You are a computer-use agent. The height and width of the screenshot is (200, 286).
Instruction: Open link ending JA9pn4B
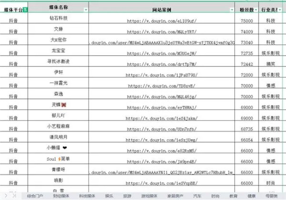point(162,162)
